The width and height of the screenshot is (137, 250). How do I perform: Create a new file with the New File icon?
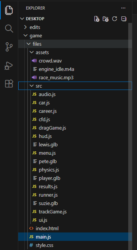coord(97,19)
